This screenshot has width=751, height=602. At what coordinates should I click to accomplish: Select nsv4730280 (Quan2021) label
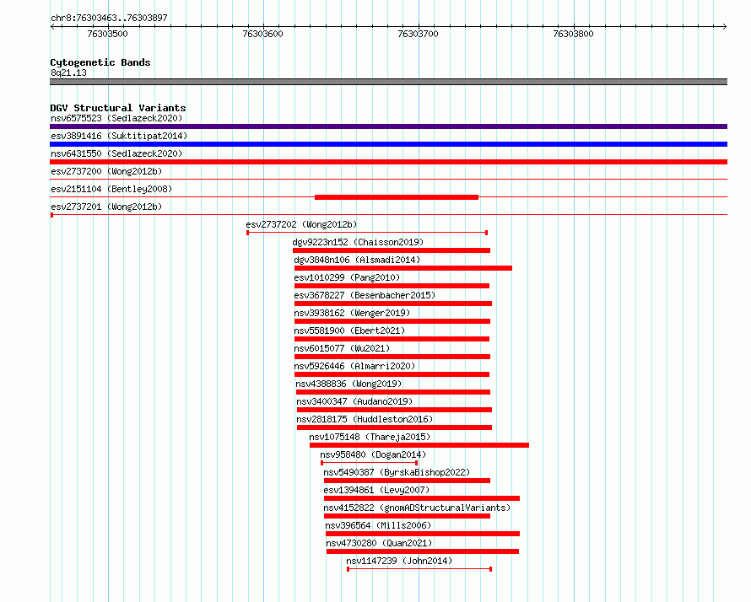(x=379, y=543)
